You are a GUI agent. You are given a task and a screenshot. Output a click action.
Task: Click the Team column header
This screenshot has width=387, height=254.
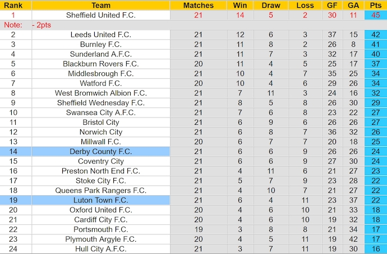pyautogui.click(x=101, y=5)
